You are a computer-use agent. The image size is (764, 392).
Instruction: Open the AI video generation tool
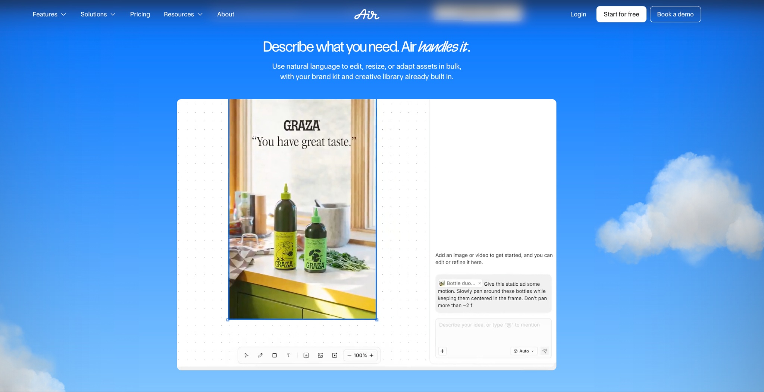coord(335,355)
